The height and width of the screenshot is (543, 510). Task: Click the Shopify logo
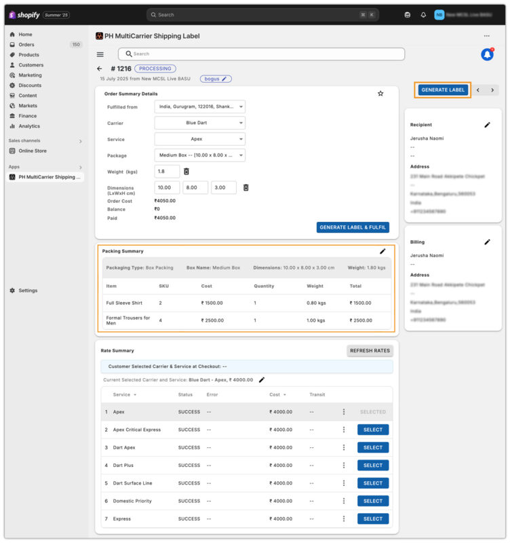(24, 15)
